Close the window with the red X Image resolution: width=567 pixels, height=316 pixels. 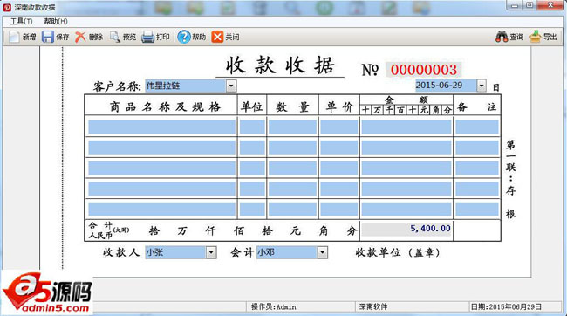click(x=550, y=5)
